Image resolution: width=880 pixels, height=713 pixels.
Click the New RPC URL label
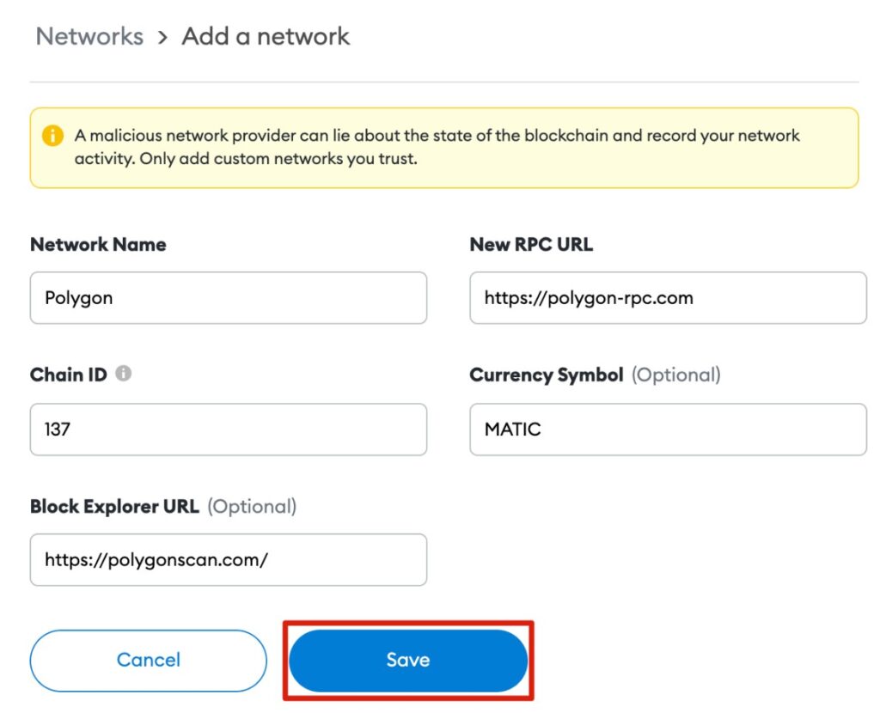[x=531, y=245]
